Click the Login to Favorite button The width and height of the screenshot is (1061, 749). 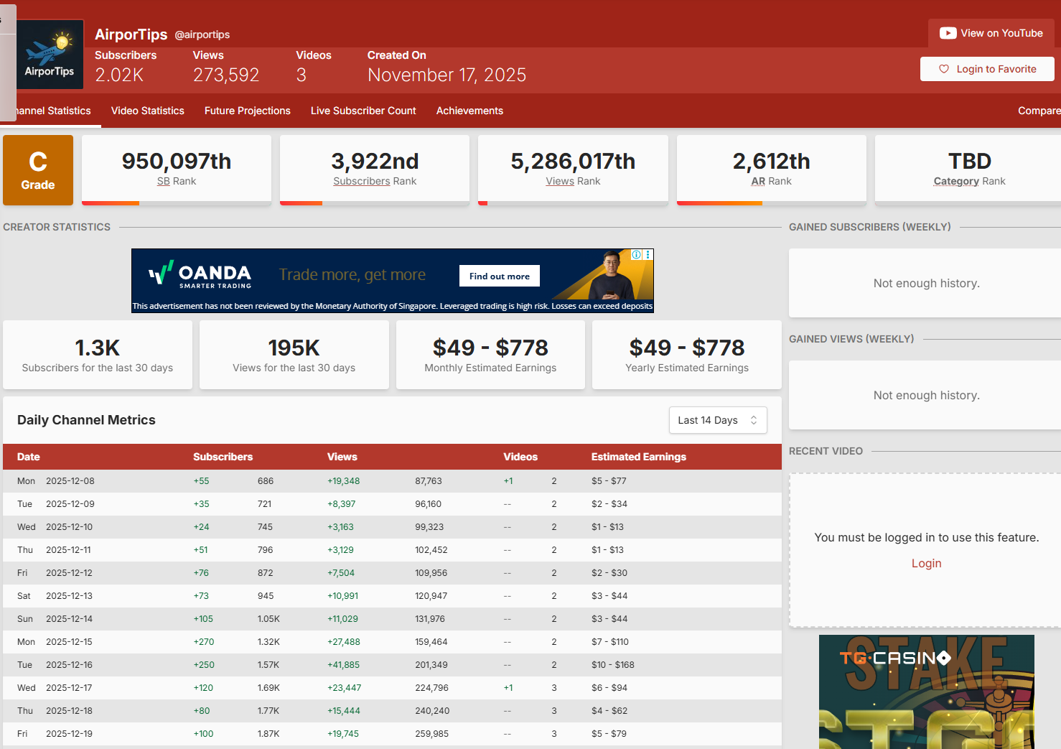tap(987, 69)
